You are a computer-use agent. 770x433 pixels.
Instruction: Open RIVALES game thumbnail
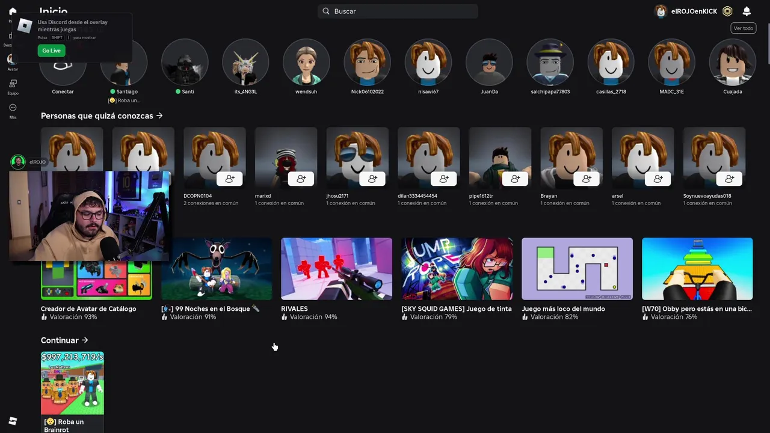(336, 269)
